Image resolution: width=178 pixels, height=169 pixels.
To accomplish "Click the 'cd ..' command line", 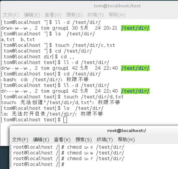I will click(38, 57).
